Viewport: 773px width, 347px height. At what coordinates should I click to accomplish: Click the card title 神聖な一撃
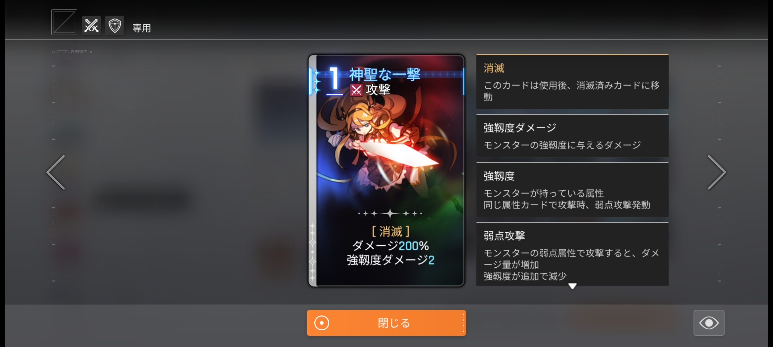385,75
